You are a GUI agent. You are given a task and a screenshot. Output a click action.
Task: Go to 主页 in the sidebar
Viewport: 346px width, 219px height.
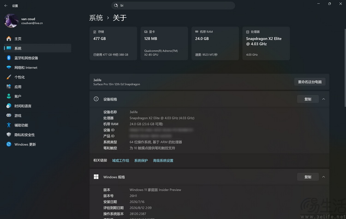click(x=37, y=39)
